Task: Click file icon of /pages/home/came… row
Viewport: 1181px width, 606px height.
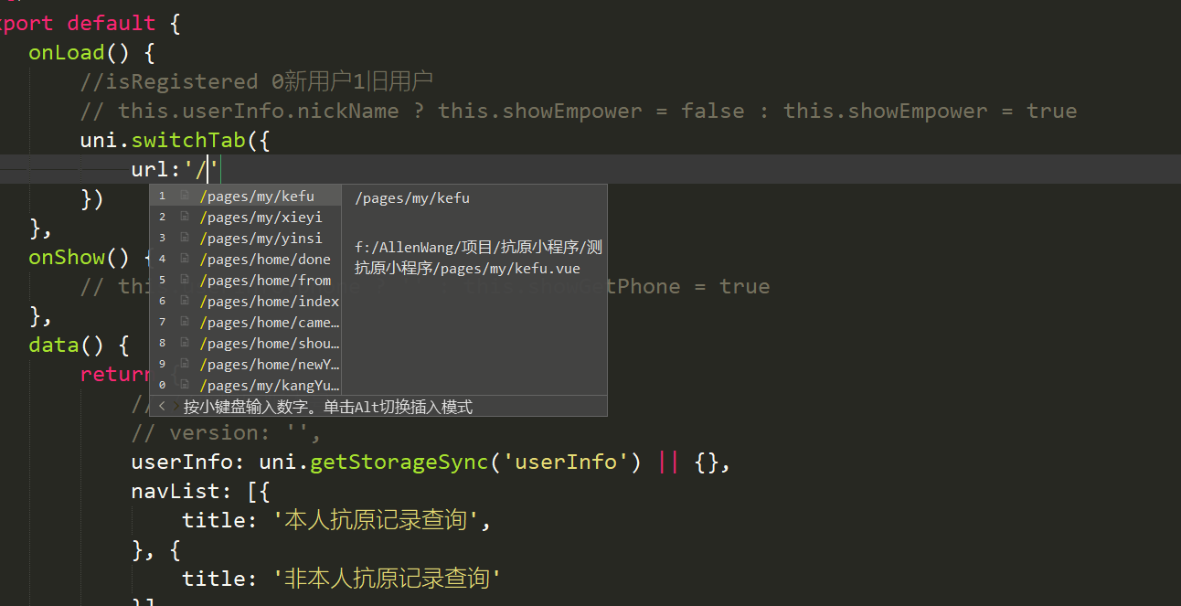Action: (185, 322)
